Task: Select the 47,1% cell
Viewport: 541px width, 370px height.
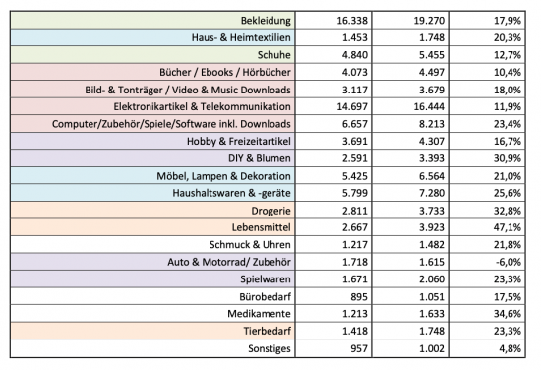Action: [508, 227]
